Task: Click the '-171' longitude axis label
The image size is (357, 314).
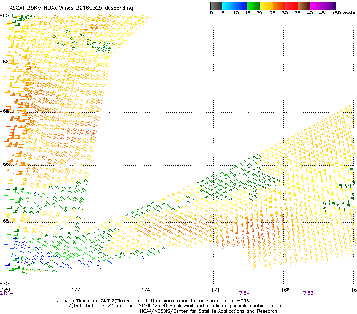Action: coord(214,290)
